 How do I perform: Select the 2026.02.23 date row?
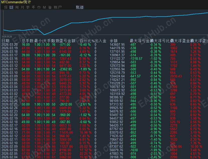coord(10,111)
